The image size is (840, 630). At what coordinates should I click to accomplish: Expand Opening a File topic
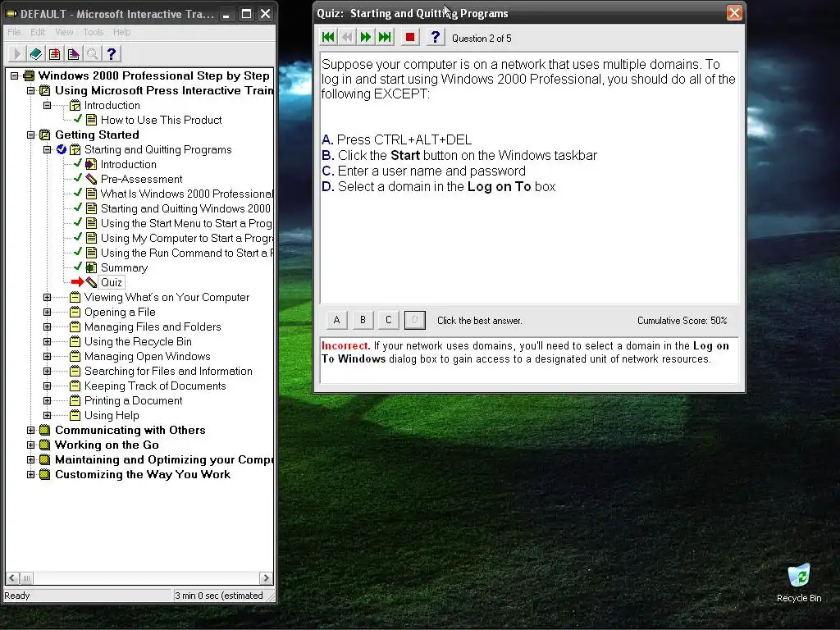pos(47,313)
